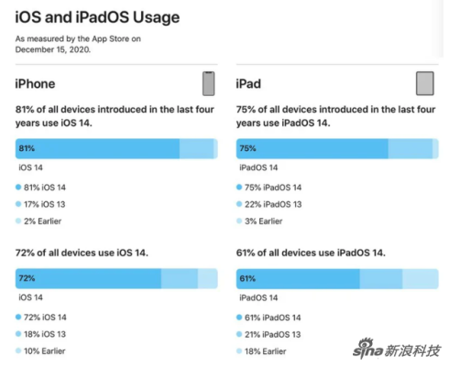Click the 21% iPadOS 13 legend entry
The width and height of the screenshot is (449, 366).
point(268,334)
